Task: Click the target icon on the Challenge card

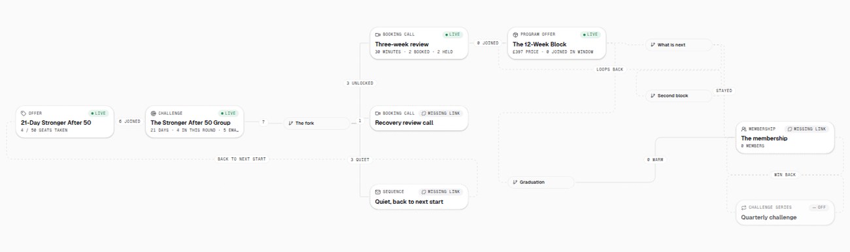Action: pos(154,113)
